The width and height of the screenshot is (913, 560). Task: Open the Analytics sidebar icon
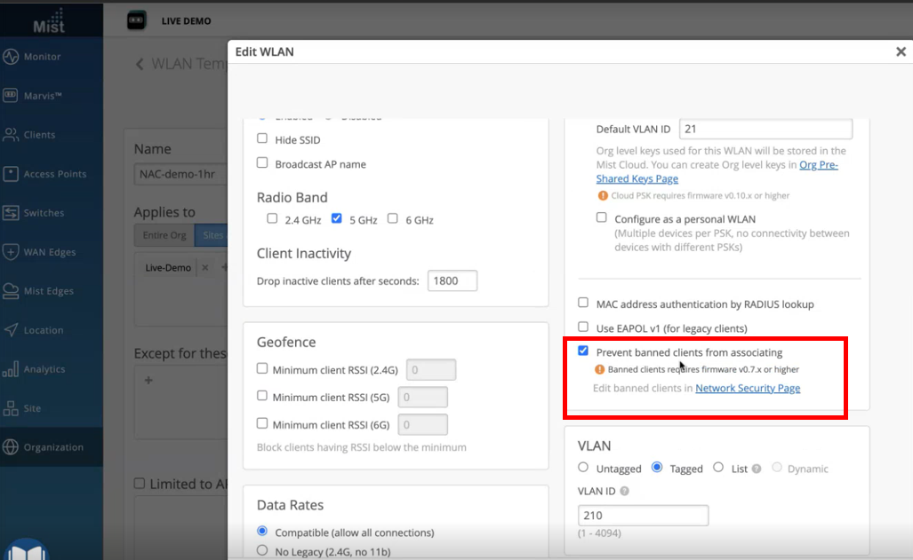pos(12,369)
